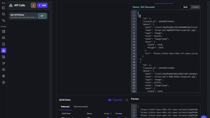Click the alvan-nee-T-0EW-SEbsE-unsplash.jpg name line
The height and width of the screenshot is (118, 210).
[x=171, y=77]
